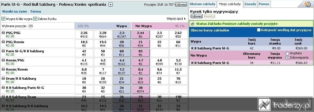Viewport: 314px width, 112px height.
Task: Click the orange refresh arrow icon at the top right
Action: (x=307, y=4)
